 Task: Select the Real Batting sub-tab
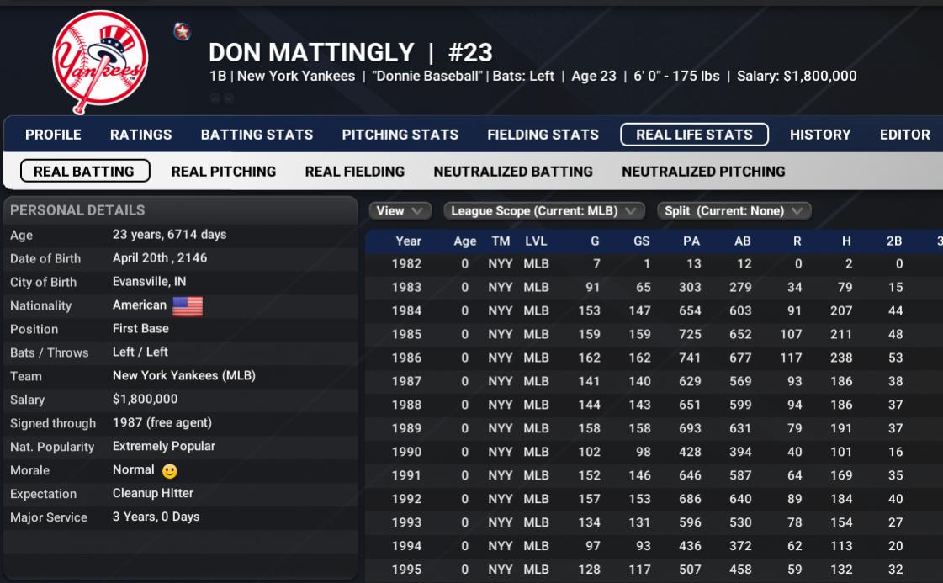point(84,172)
